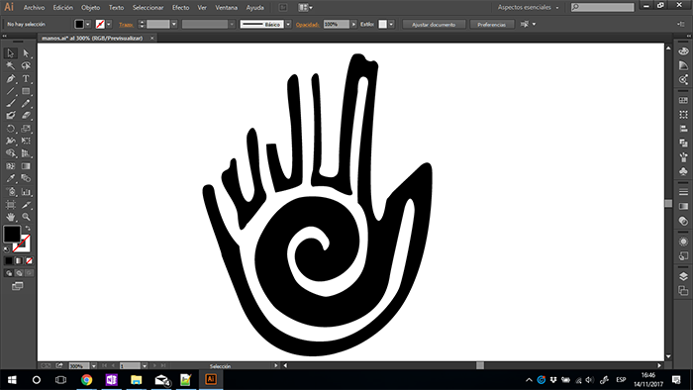Open the Color Guide panel icon
The height and width of the screenshot is (390, 693).
[683, 65]
